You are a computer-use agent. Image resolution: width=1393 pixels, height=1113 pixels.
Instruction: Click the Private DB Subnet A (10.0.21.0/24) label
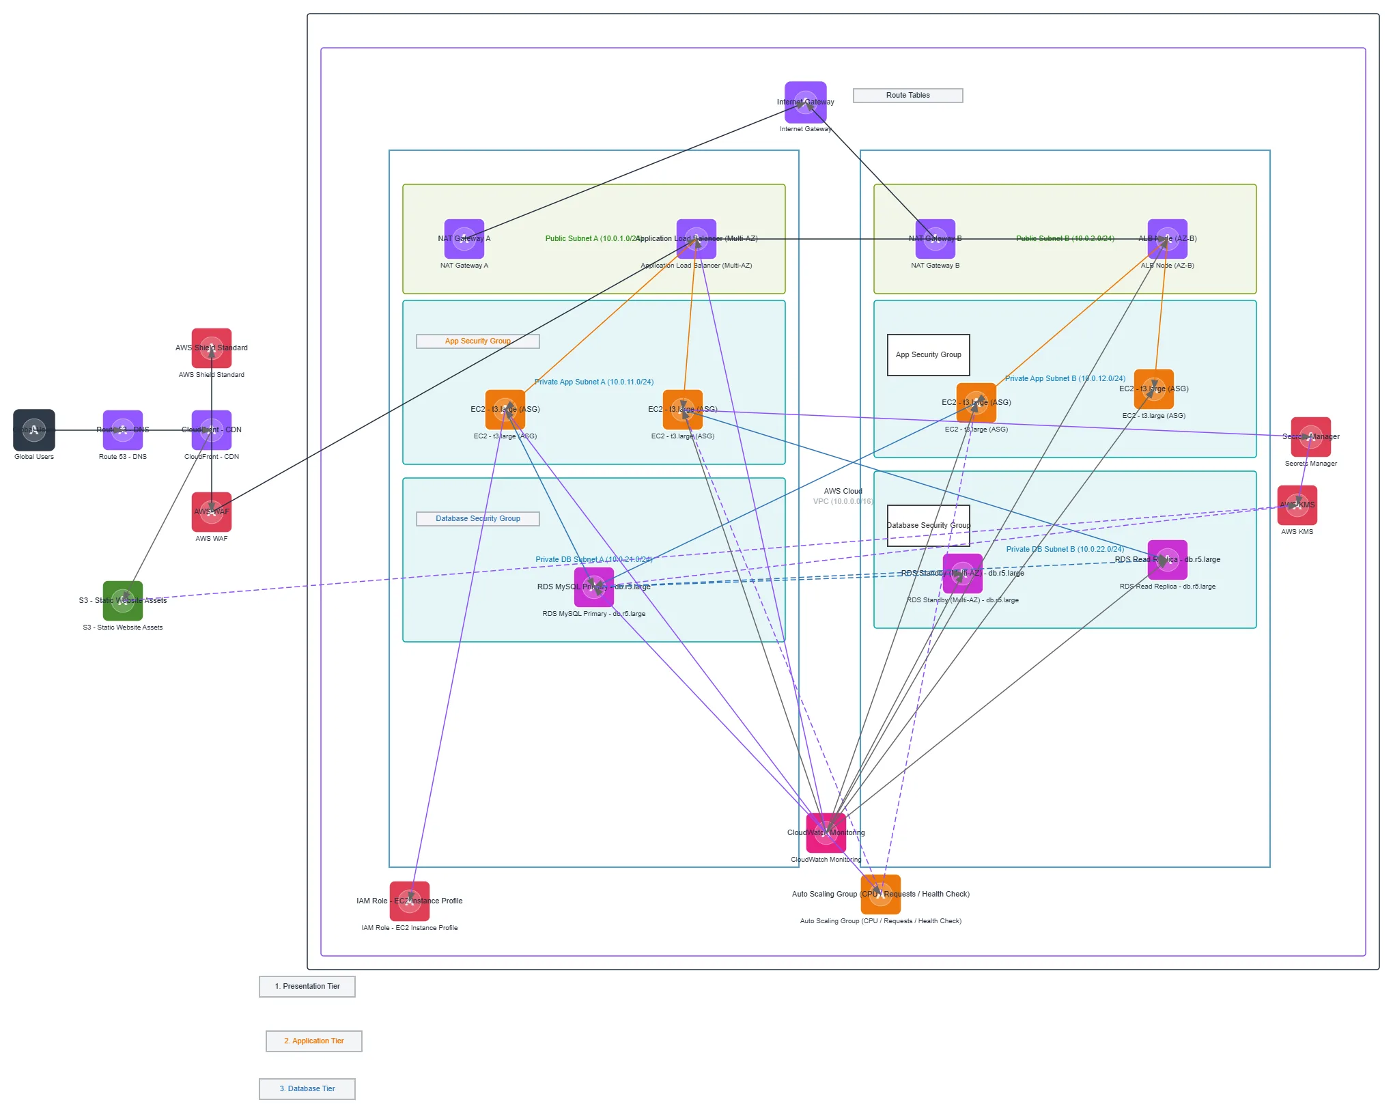pos(594,560)
